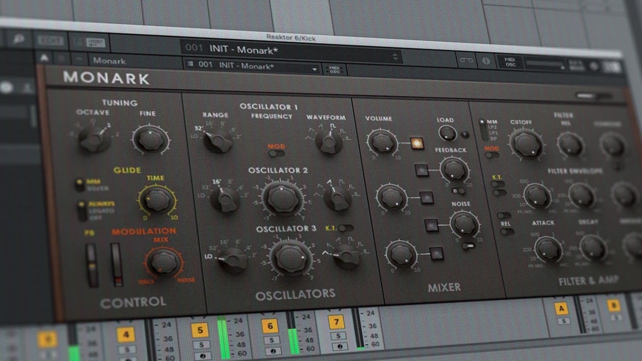642x361 pixels.
Task: Toggle square button left of FEEDBACK knob
Action: (422, 169)
